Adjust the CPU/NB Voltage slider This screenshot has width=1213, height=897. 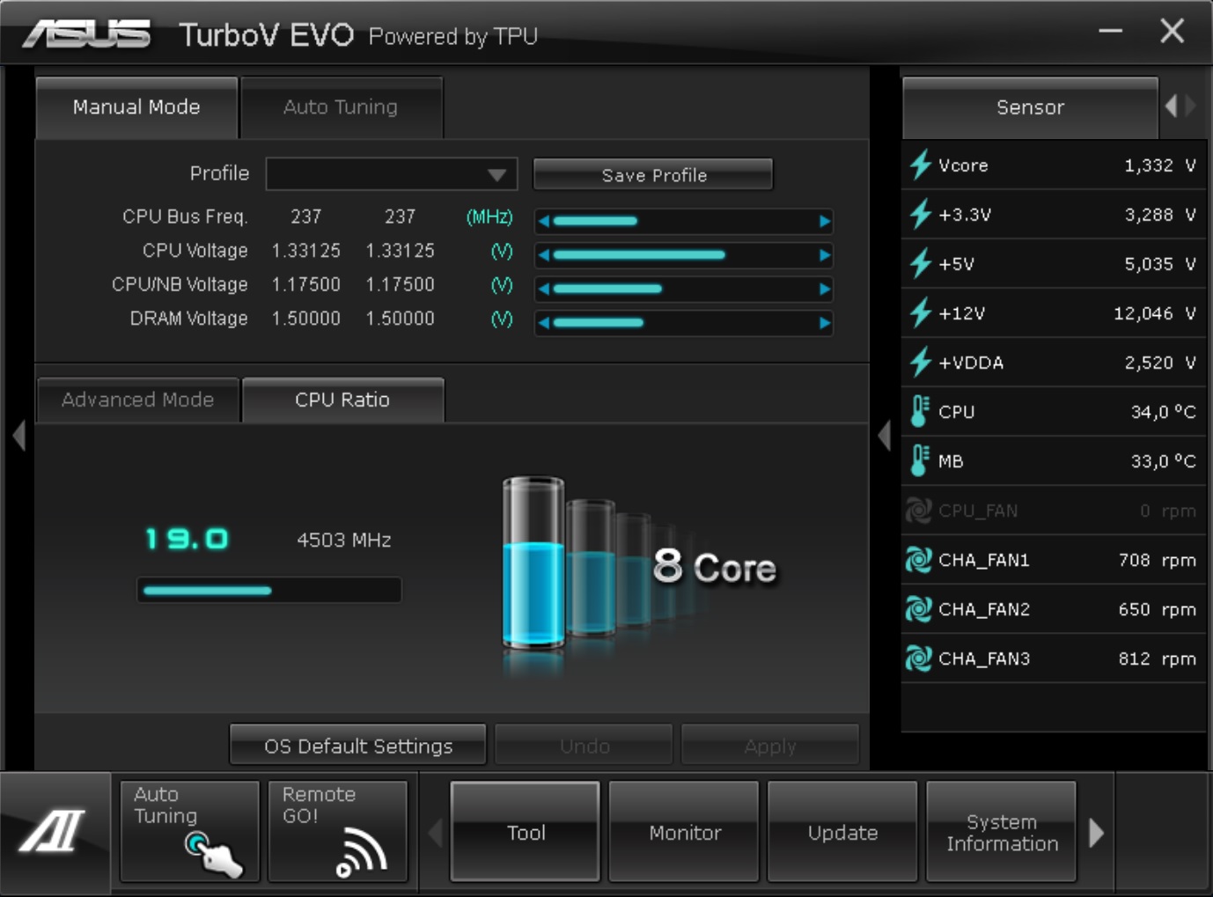click(684, 289)
